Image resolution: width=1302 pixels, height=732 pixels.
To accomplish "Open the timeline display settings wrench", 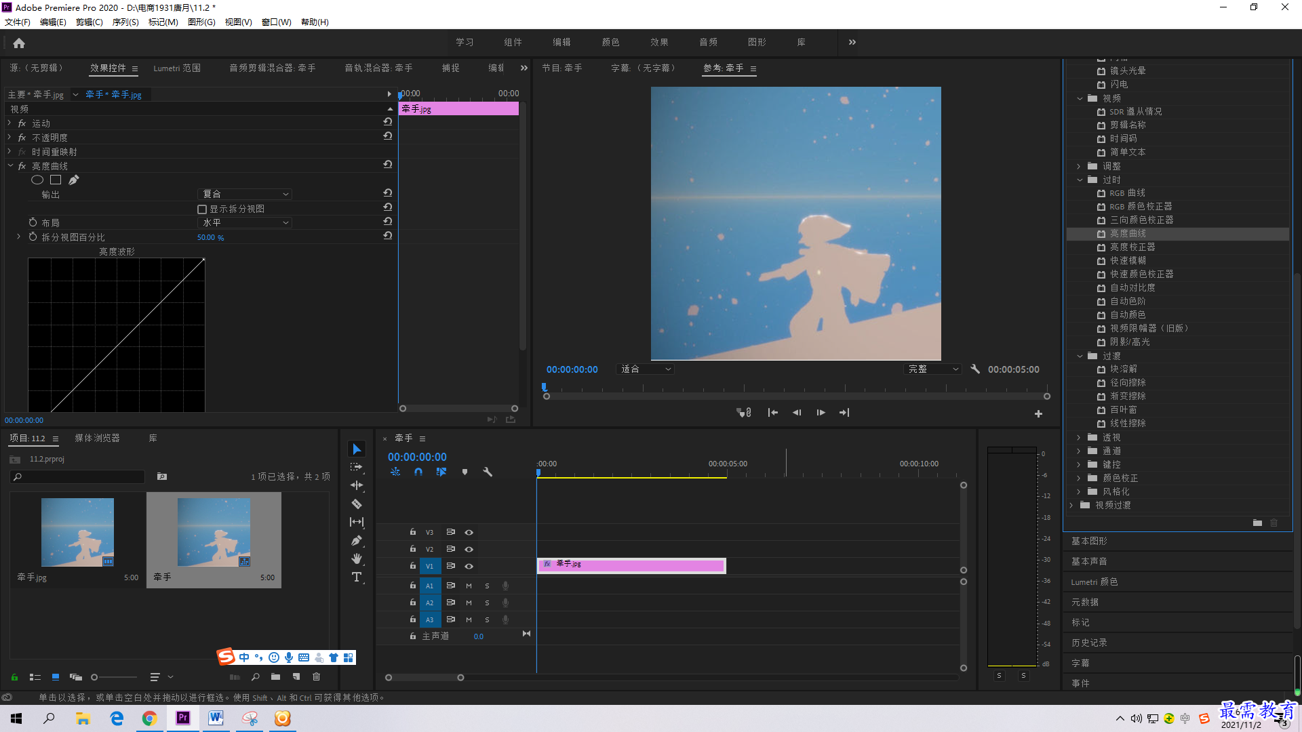I will pos(488,472).
